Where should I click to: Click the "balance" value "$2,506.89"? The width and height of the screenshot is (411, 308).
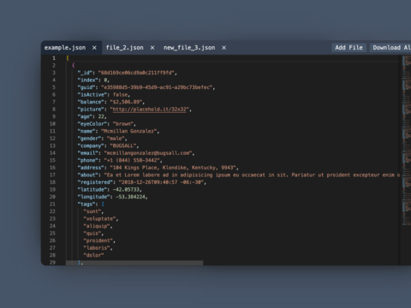[126, 102]
